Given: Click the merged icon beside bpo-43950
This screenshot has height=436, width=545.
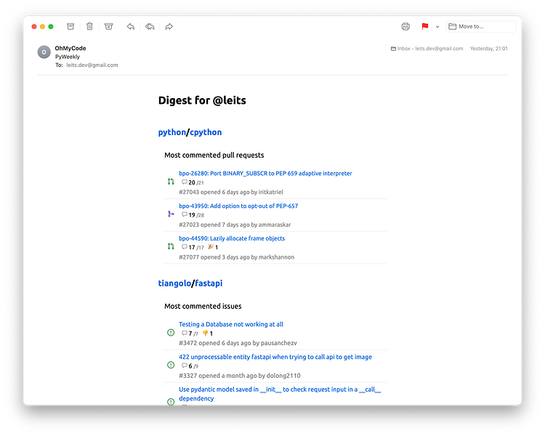Looking at the screenshot, I should [x=171, y=214].
